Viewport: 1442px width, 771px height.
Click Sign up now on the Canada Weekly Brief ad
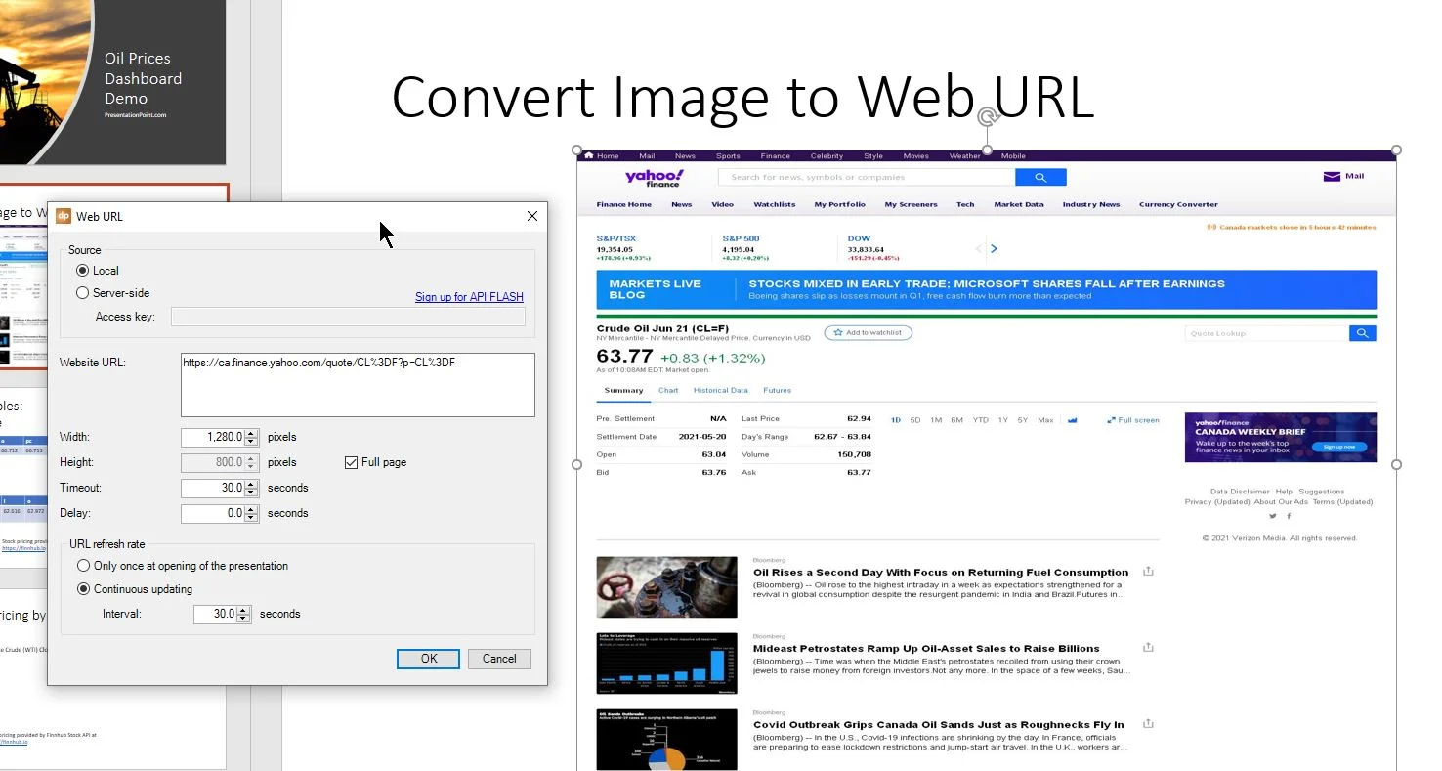[1338, 447]
